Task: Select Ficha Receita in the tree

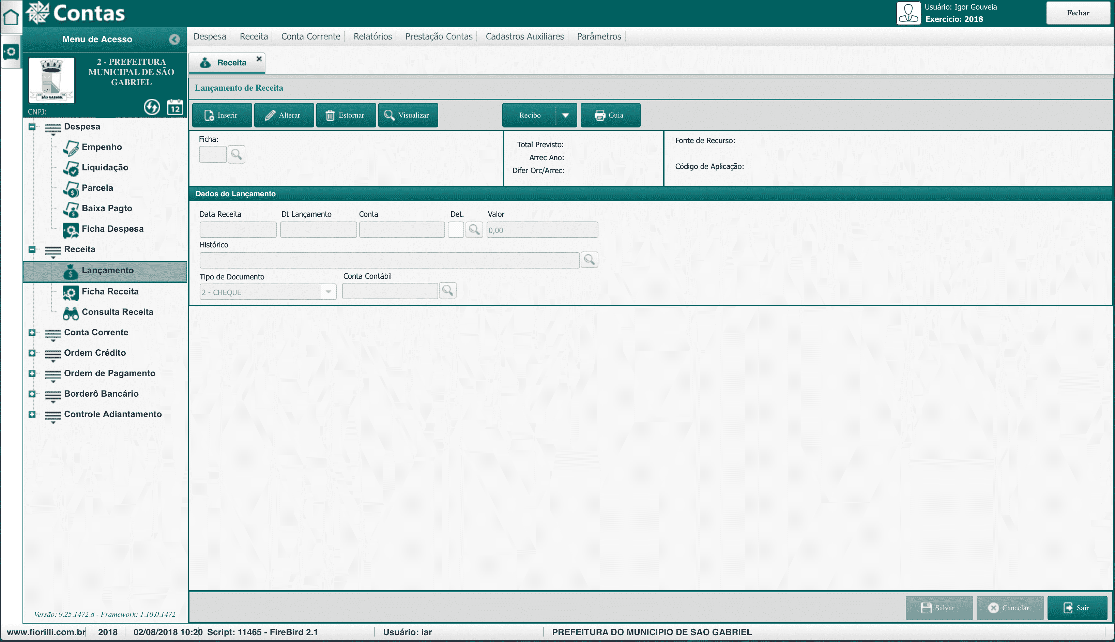Action: pos(110,291)
